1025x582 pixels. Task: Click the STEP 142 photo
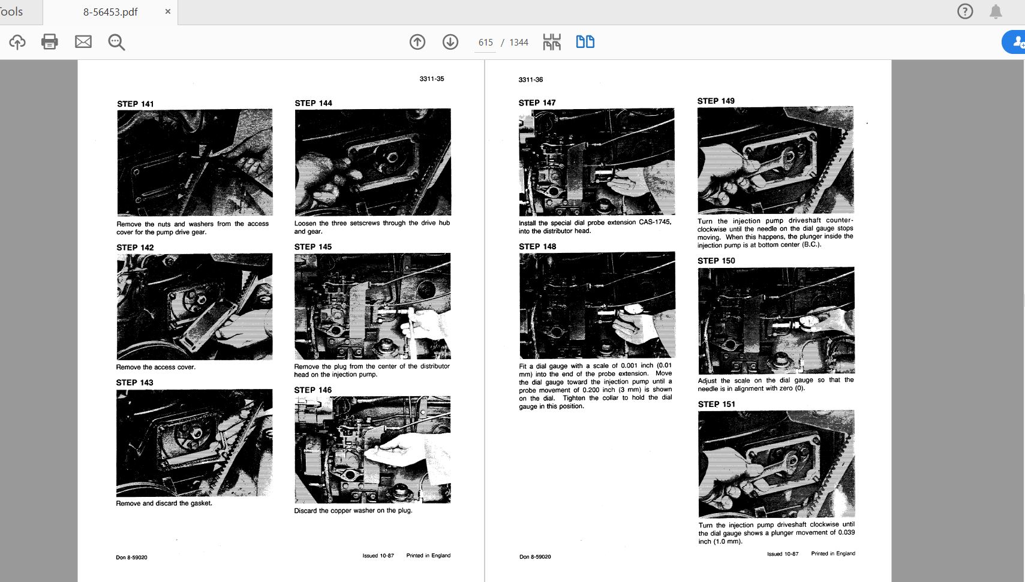pyautogui.click(x=194, y=306)
